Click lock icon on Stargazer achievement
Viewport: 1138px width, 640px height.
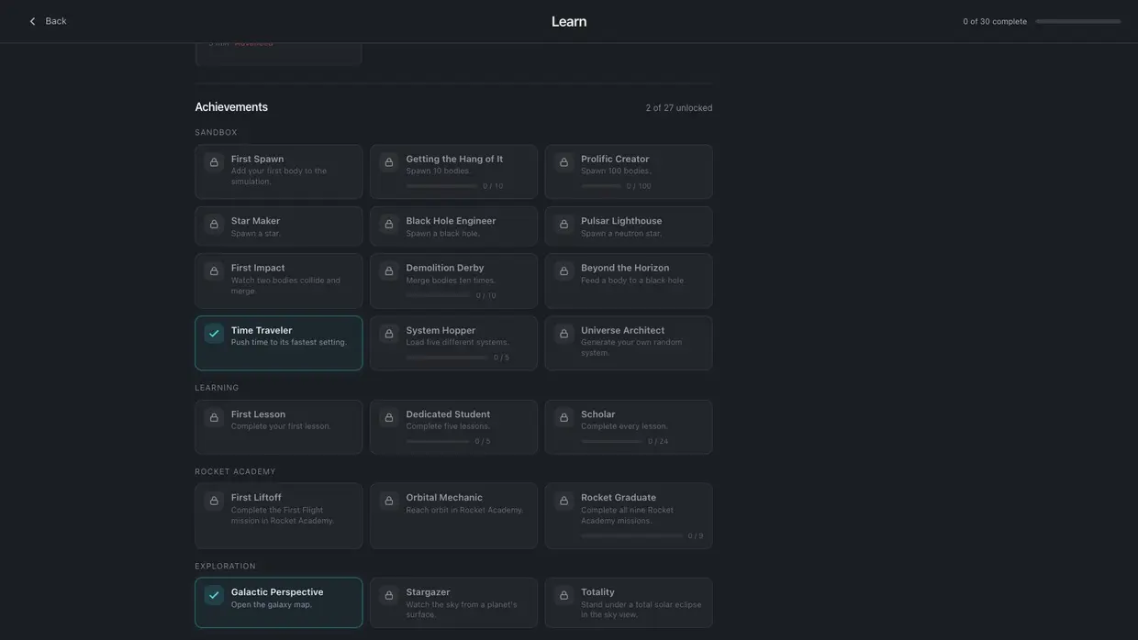click(x=389, y=595)
